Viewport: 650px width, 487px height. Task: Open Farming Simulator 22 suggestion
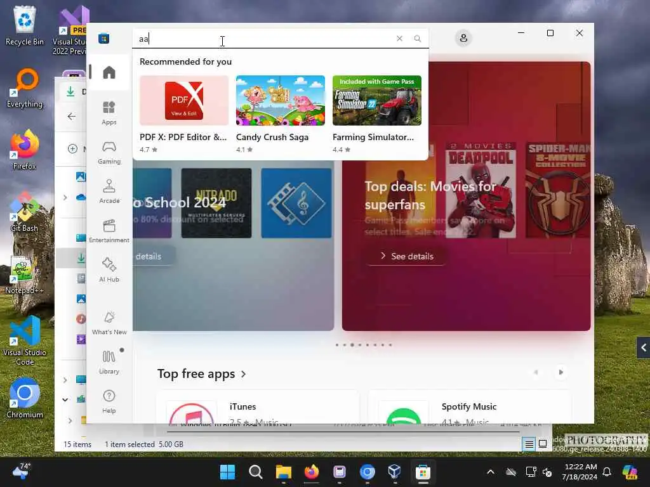(377, 114)
